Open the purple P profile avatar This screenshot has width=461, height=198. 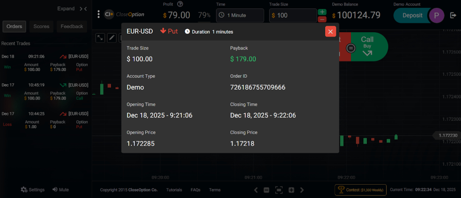(437, 15)
